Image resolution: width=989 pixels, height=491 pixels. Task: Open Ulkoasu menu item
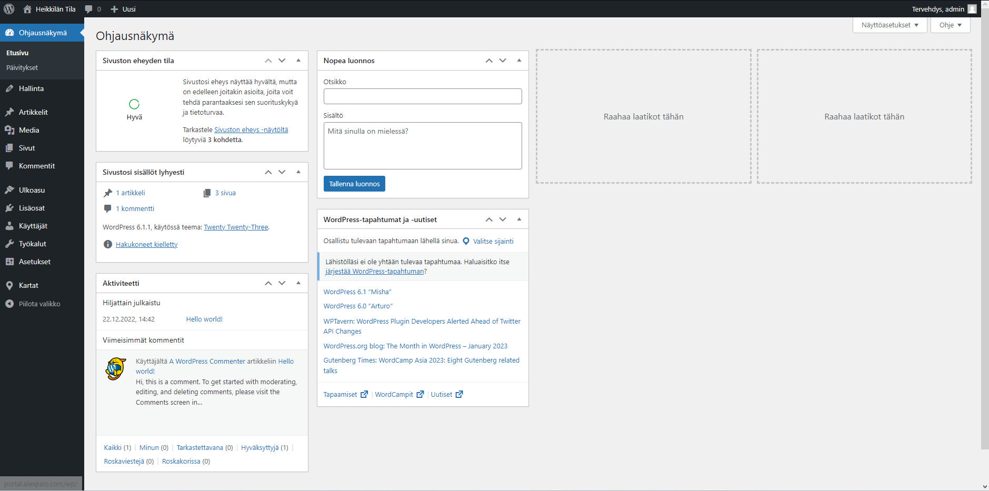point(42,190)
